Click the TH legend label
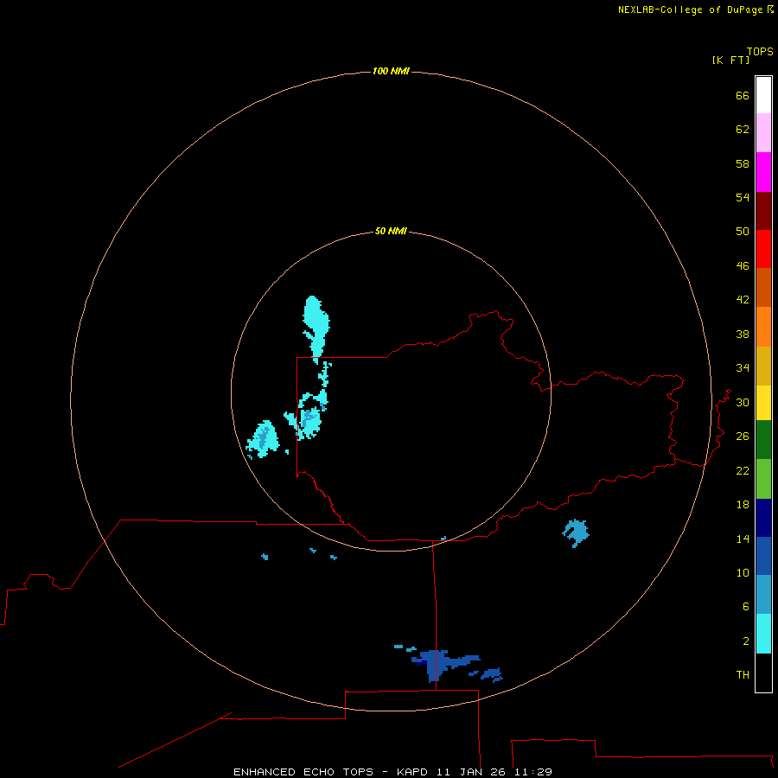 point(743,674)
